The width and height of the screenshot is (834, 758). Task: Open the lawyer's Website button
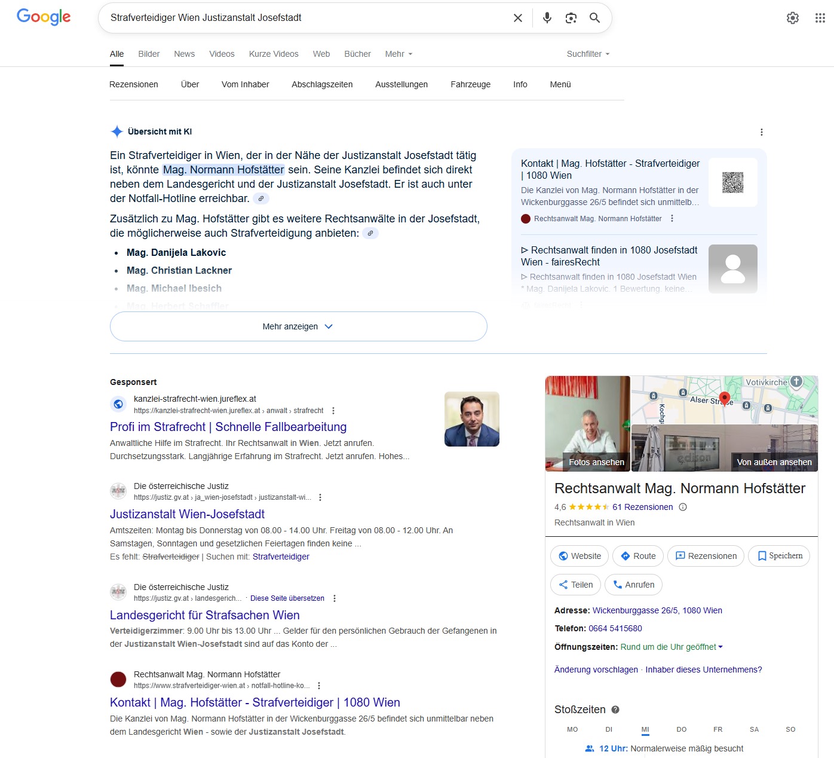pyautogui.click(x=579, y=556)
